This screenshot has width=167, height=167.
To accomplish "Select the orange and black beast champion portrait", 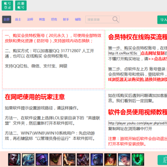I will 69,159.
